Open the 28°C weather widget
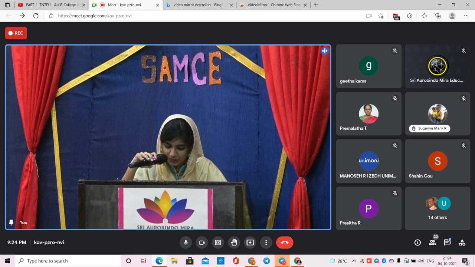475x267 pixels. [337, 261]
